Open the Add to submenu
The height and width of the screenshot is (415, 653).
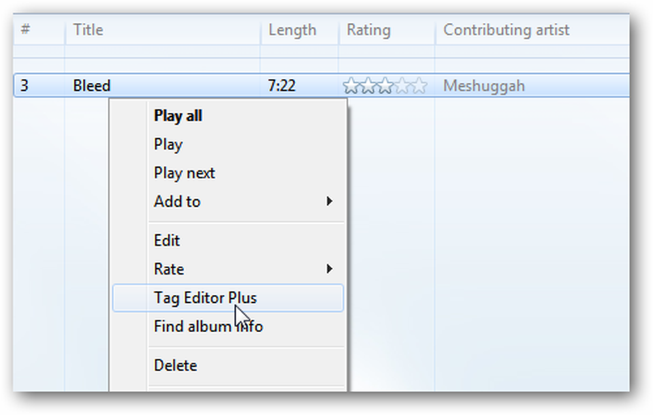[x=227, y=202]
